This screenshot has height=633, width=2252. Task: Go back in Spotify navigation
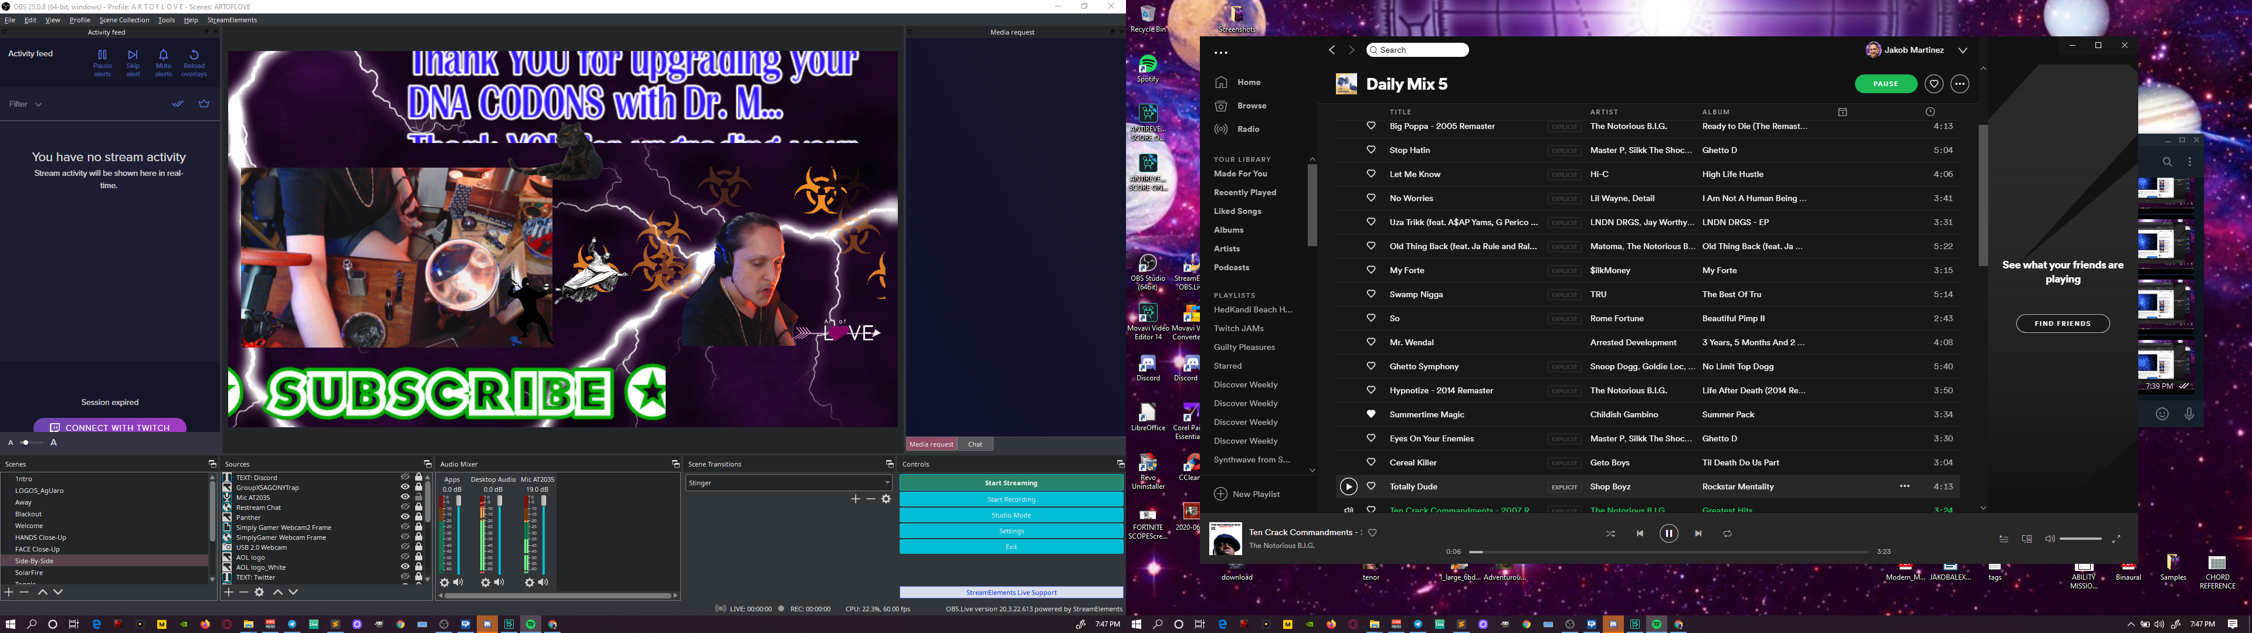click(1331, 50)
